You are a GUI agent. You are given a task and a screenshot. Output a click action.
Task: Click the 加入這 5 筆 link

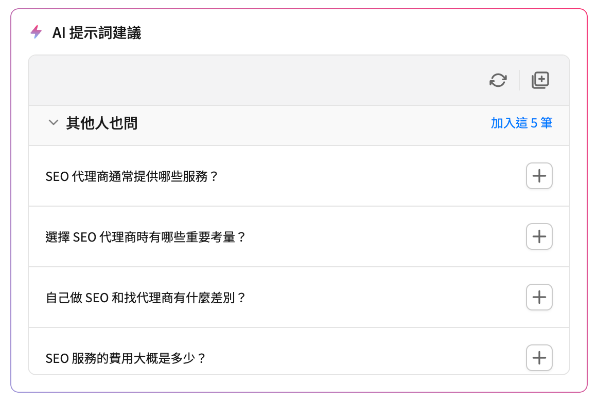tap(521, 123)
